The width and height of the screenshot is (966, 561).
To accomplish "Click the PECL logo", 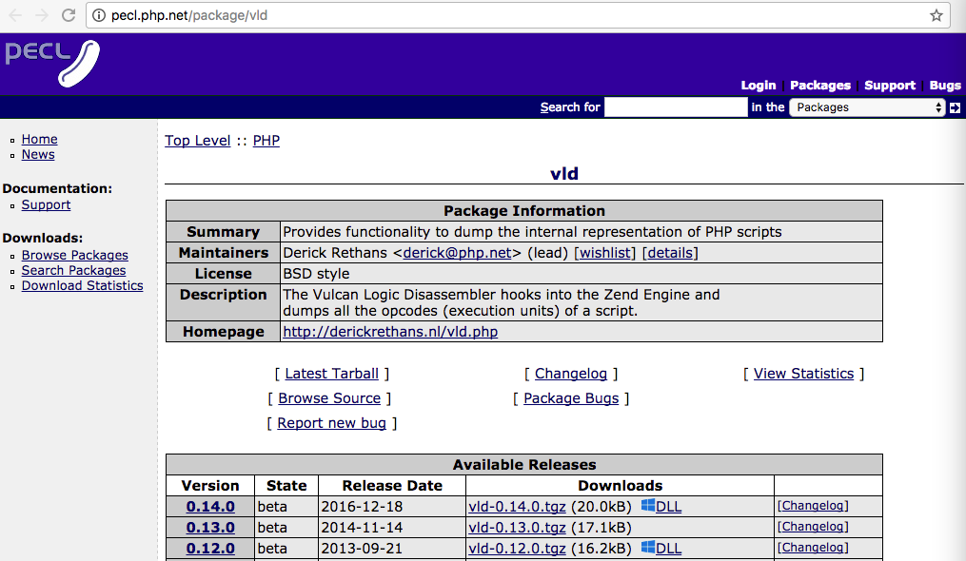I will 51,63.
